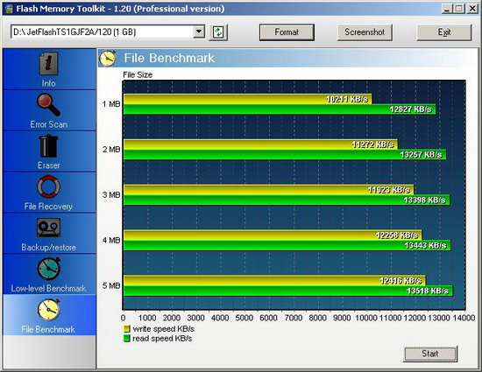Start the file benchmark
Screen dimensions: 482x372
click(430, 354)
